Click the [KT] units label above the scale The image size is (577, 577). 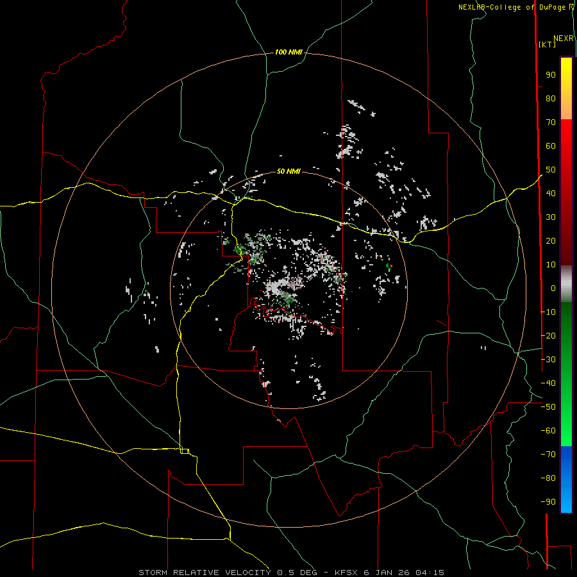coord(548,44)
